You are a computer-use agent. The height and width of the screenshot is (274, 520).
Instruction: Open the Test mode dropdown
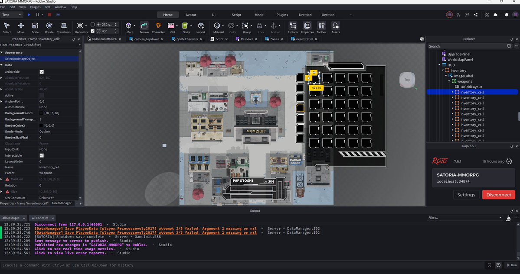click(12, 15)
